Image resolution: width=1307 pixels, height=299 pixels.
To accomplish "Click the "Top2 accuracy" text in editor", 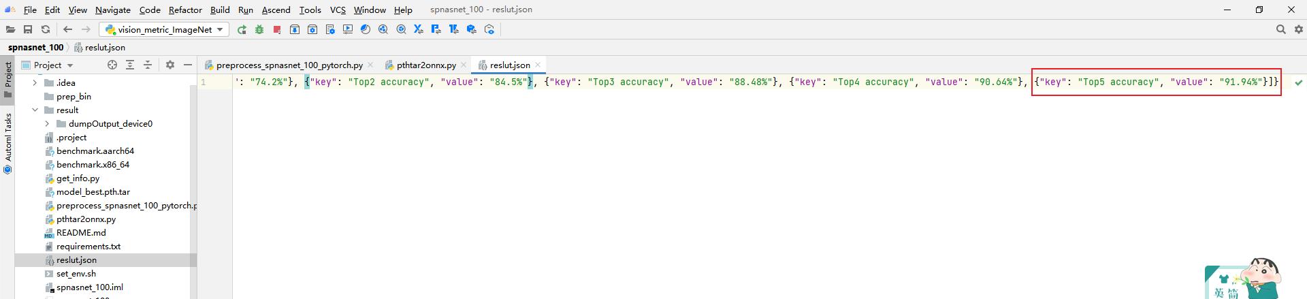I will (389, 82).
